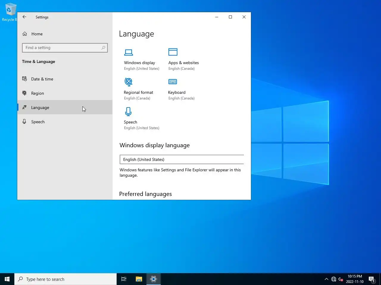
Task: Open Date & time settings
Action: 65,79
